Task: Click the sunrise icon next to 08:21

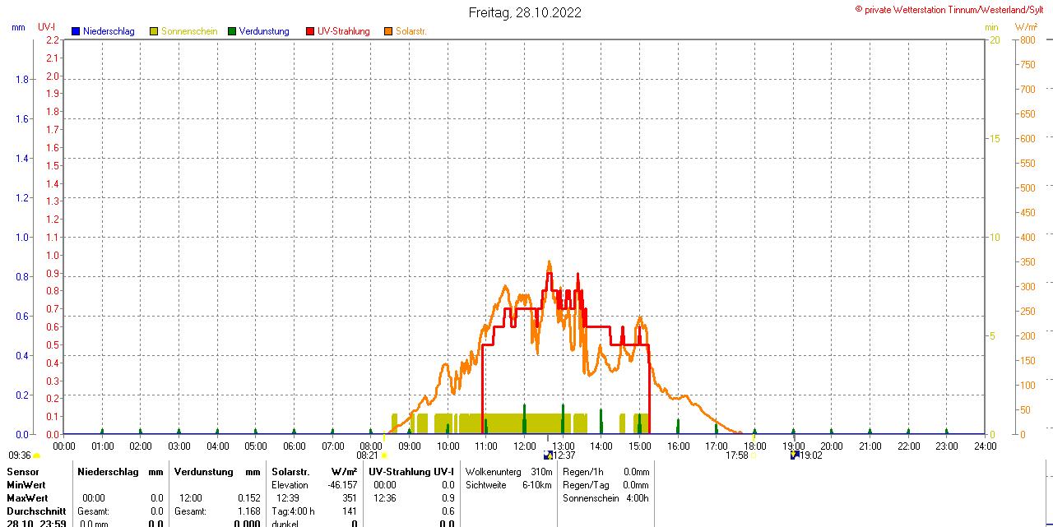Action: [384, 455]
